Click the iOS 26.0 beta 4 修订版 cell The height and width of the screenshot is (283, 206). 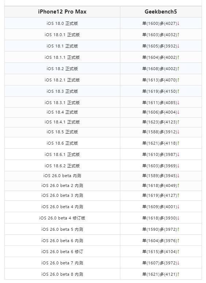62,218
